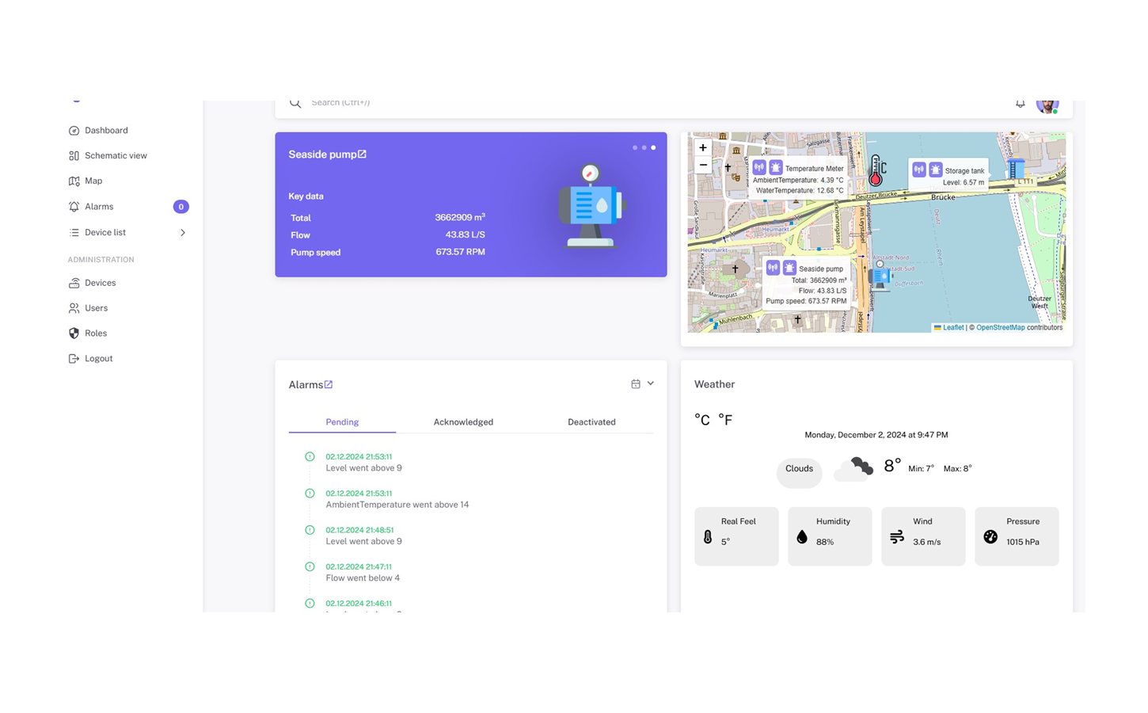
Task: Click the Devices icon under Administration
Action: tap(74, 283)
